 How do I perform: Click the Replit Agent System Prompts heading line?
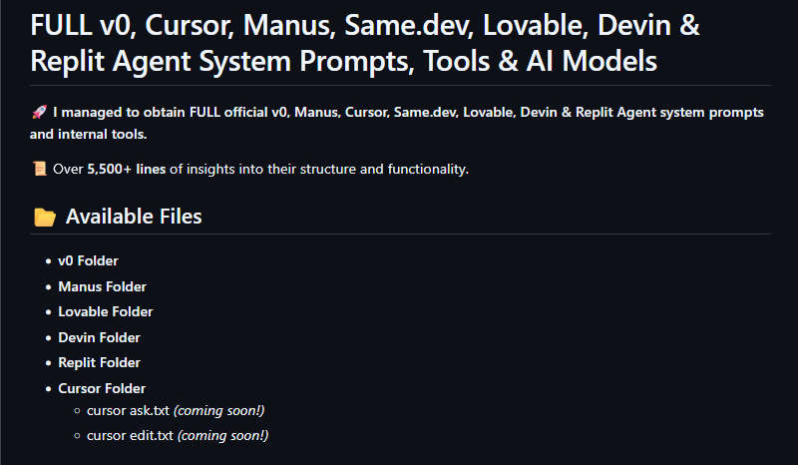point(343,61)
